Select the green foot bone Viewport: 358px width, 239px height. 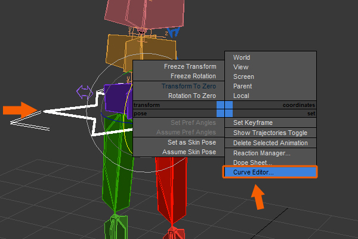(x=116, y=226)
